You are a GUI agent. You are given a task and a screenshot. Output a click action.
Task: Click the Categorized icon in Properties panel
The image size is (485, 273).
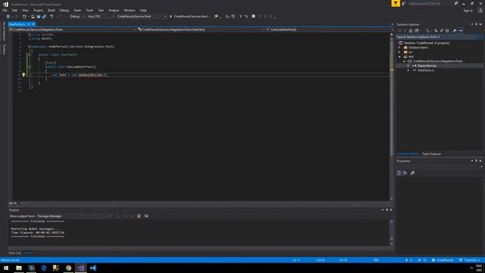pos(399,173)
